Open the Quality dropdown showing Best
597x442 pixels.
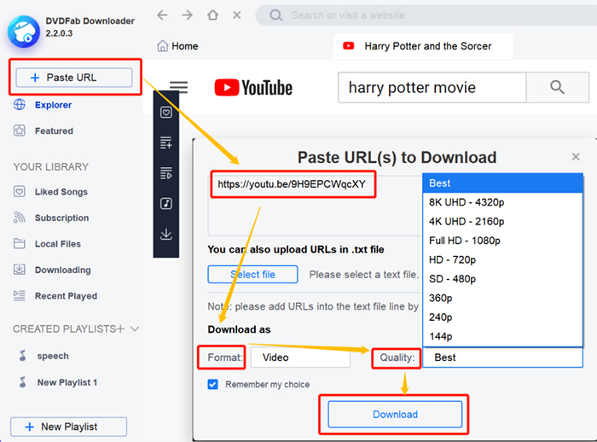tap(502, 358)
